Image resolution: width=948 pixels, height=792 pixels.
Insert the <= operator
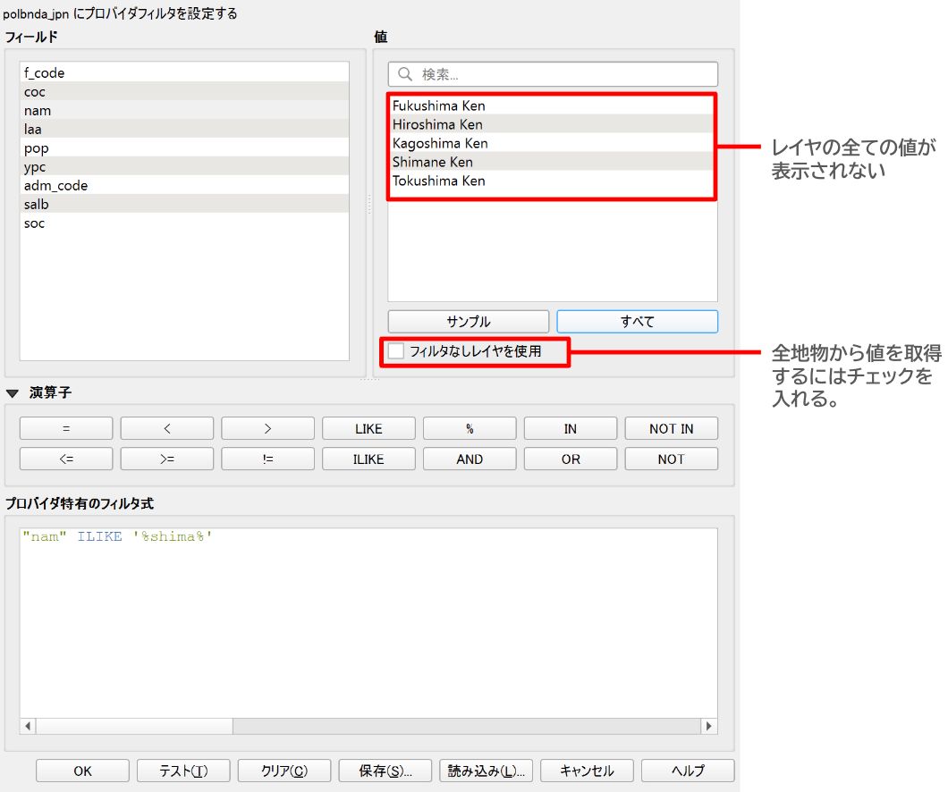66,459
